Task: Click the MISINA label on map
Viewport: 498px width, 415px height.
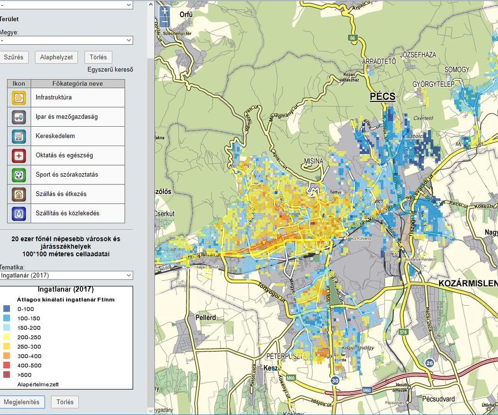Action: (314, 161)
